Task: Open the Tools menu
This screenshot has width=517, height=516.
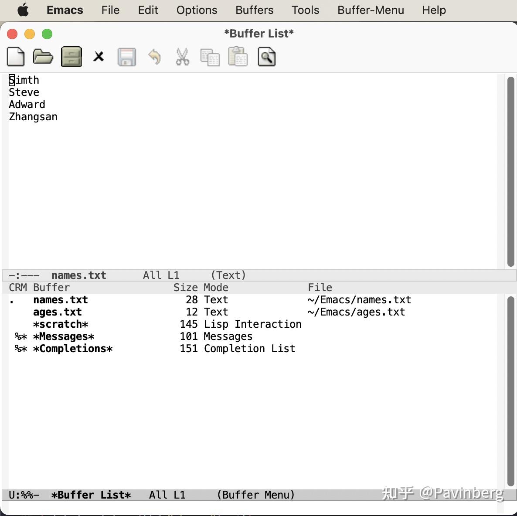Action: [x=305, y=10]
